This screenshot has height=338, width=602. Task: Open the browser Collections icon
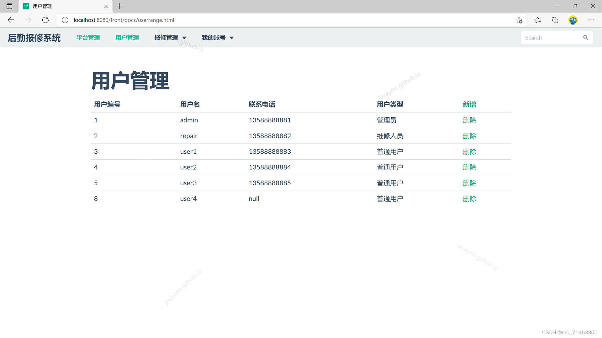tap(555, 20)
